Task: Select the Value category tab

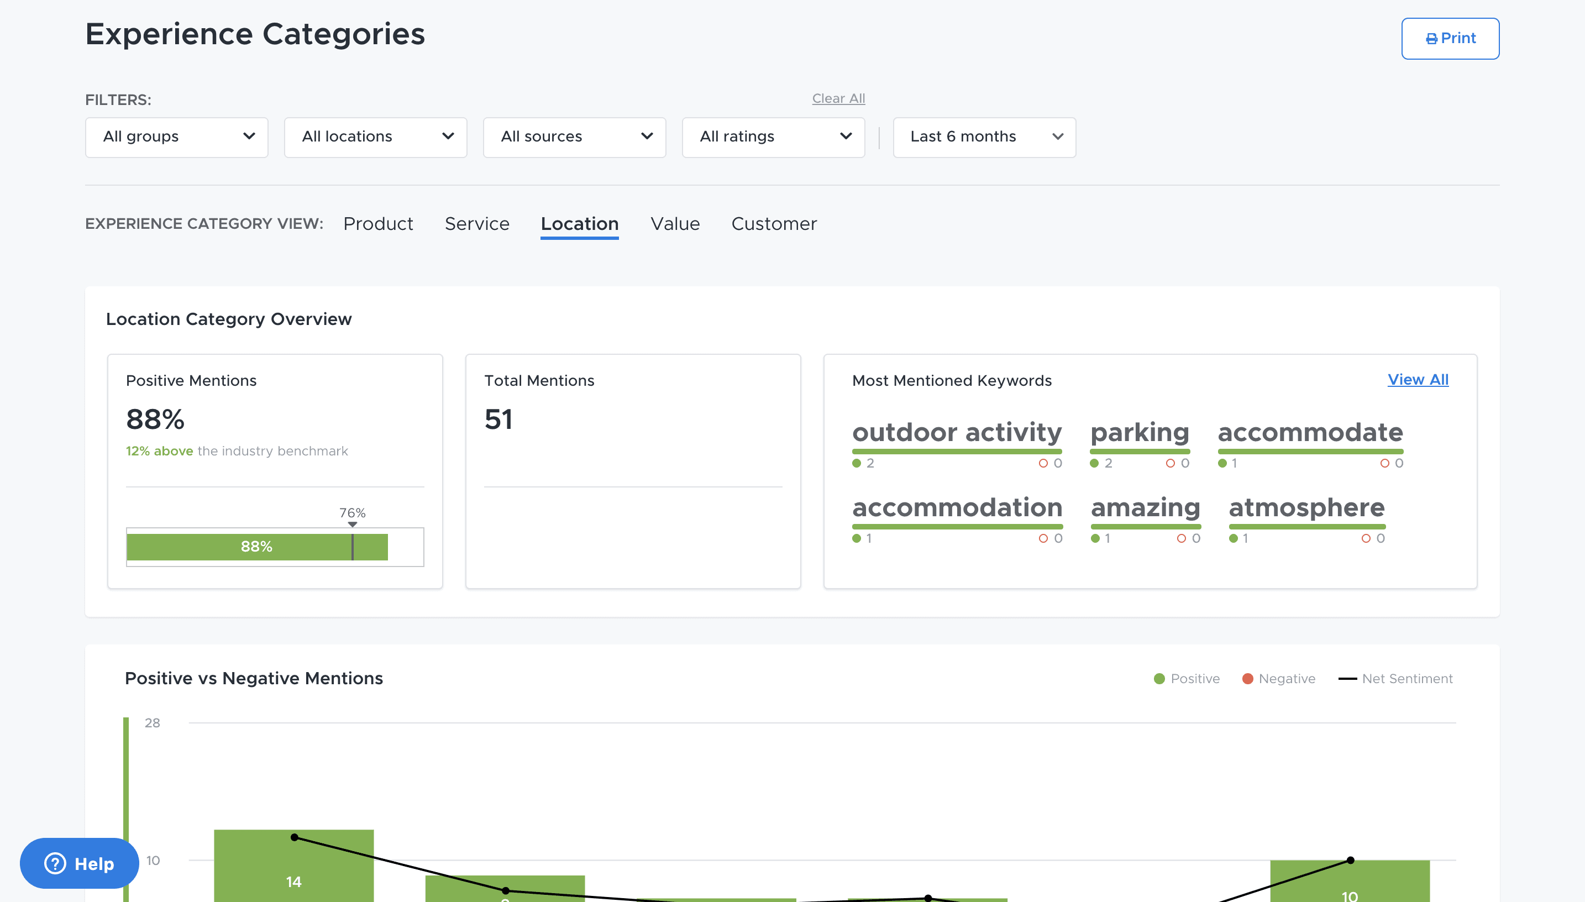Action: (x=674, y=224)
